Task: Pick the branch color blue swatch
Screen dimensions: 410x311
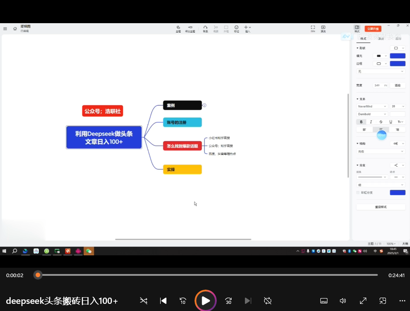Action: tap(398, 192)
